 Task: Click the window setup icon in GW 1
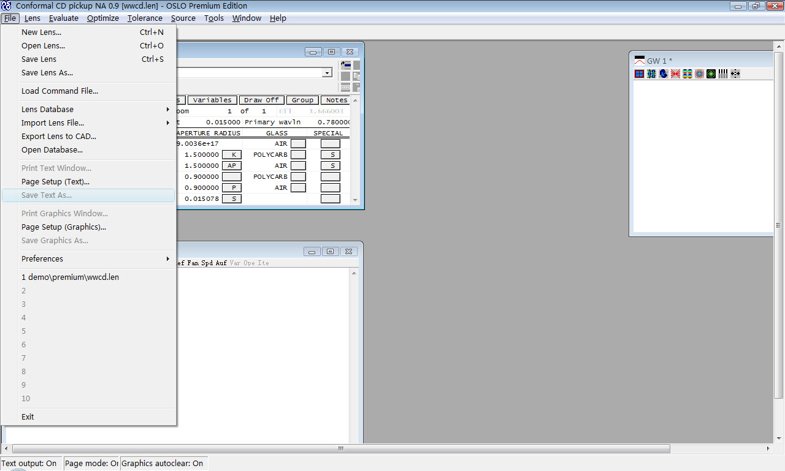639,73
